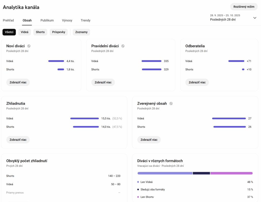The image size is (261, 202).
Task: Expand the date range dropdown arrow
Action: [x=255, y=18]
